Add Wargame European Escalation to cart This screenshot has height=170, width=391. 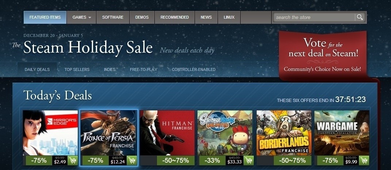tap(364, 160)
